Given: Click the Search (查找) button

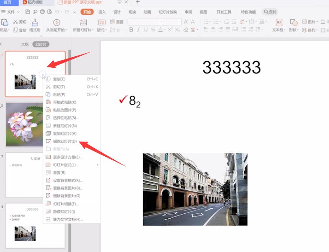Looking at the screenshot, I should click(270, 12).
